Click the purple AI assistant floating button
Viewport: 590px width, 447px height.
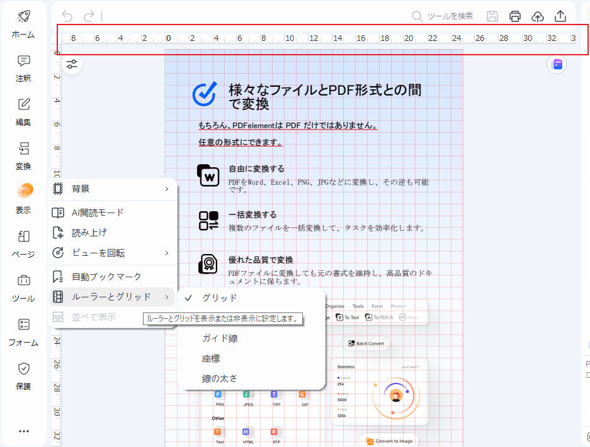click(556, 65)
